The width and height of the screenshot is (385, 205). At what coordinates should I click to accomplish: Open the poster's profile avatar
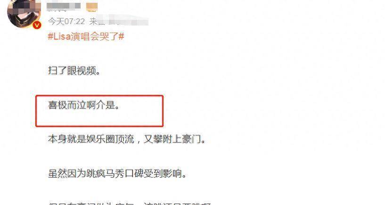click(24, 14)
